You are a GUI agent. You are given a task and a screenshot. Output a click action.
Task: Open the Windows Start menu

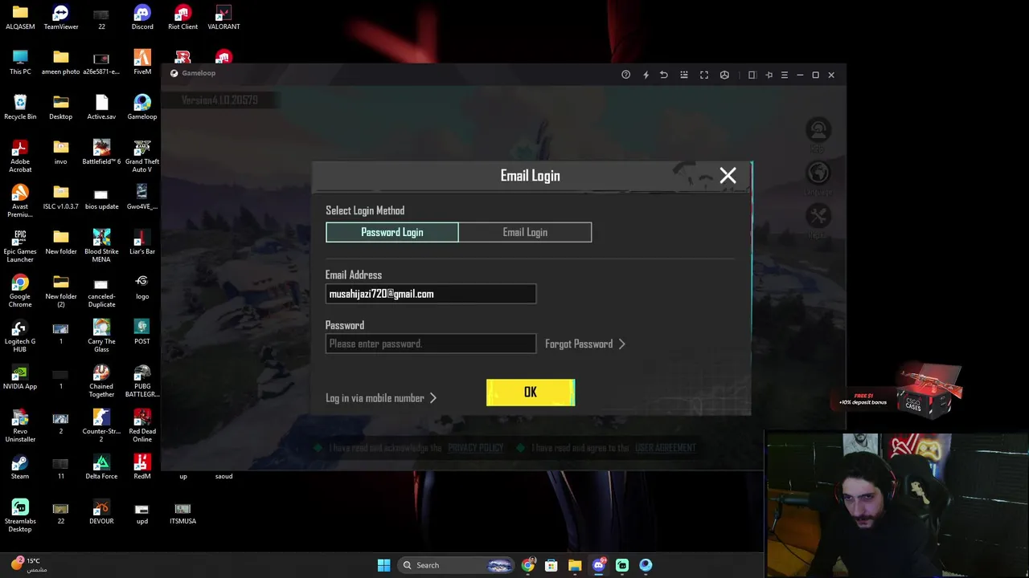[384, 565]
